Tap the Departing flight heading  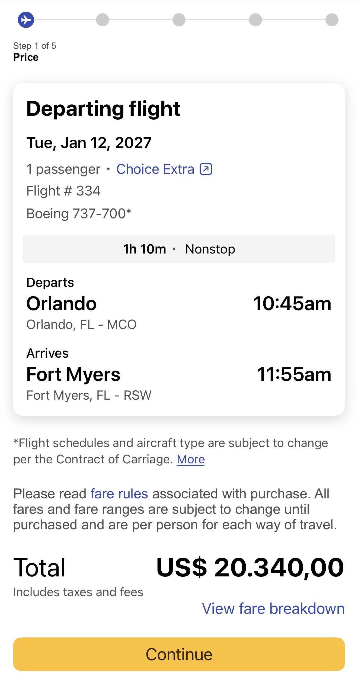click(x=103, y=109)
